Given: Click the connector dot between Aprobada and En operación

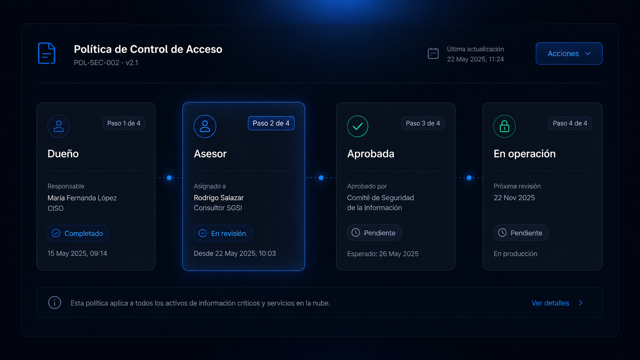Looking at the screenshot, I should coord(469,178).
